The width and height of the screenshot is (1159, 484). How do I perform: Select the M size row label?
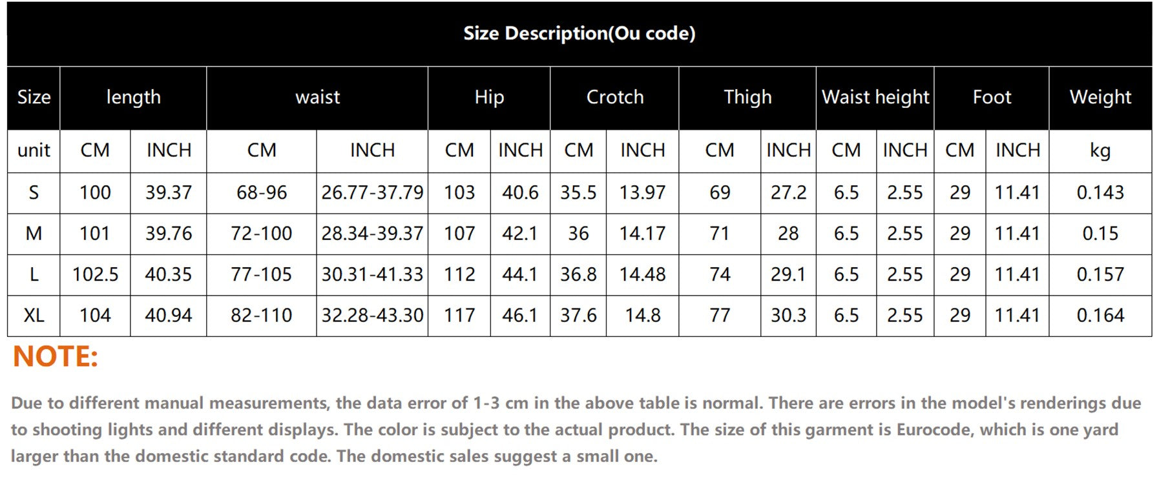click(34, 234)
